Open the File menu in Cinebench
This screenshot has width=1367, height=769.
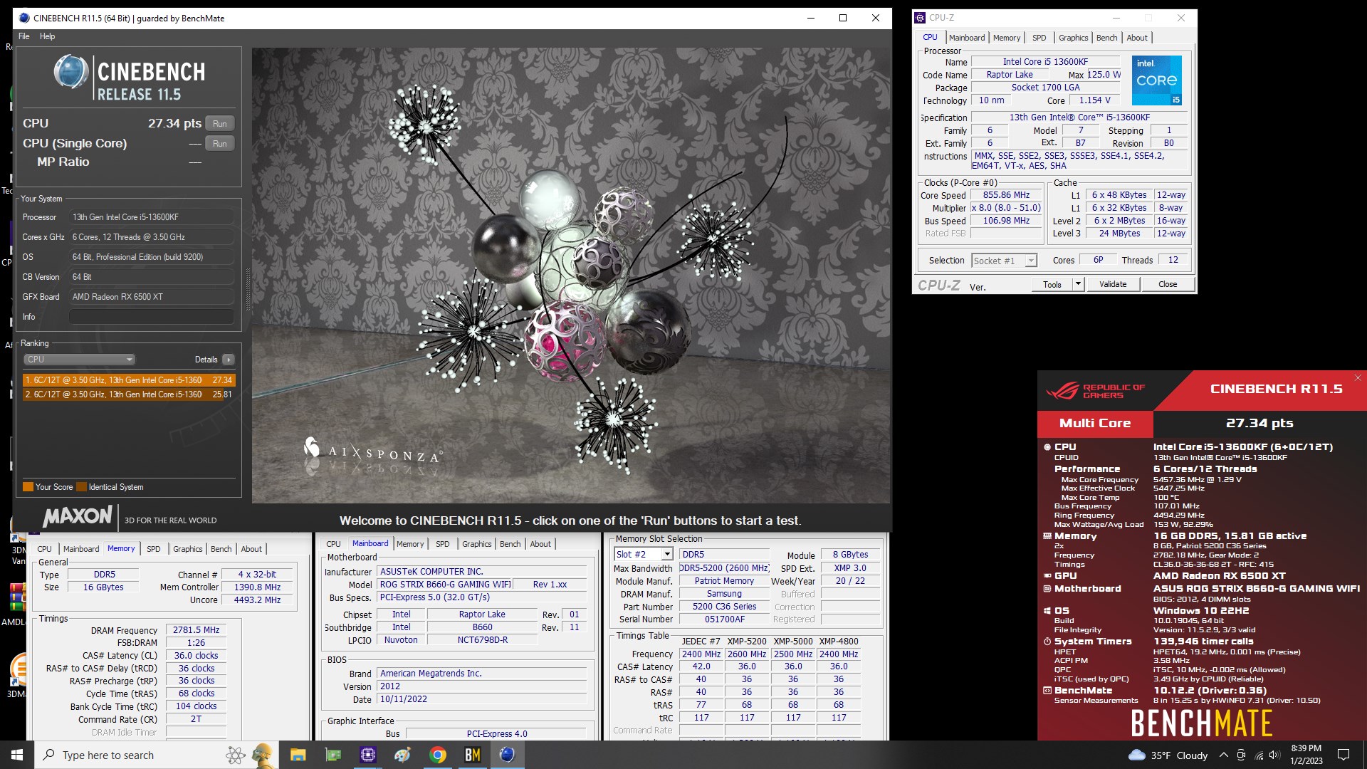(x=24, y=36)
